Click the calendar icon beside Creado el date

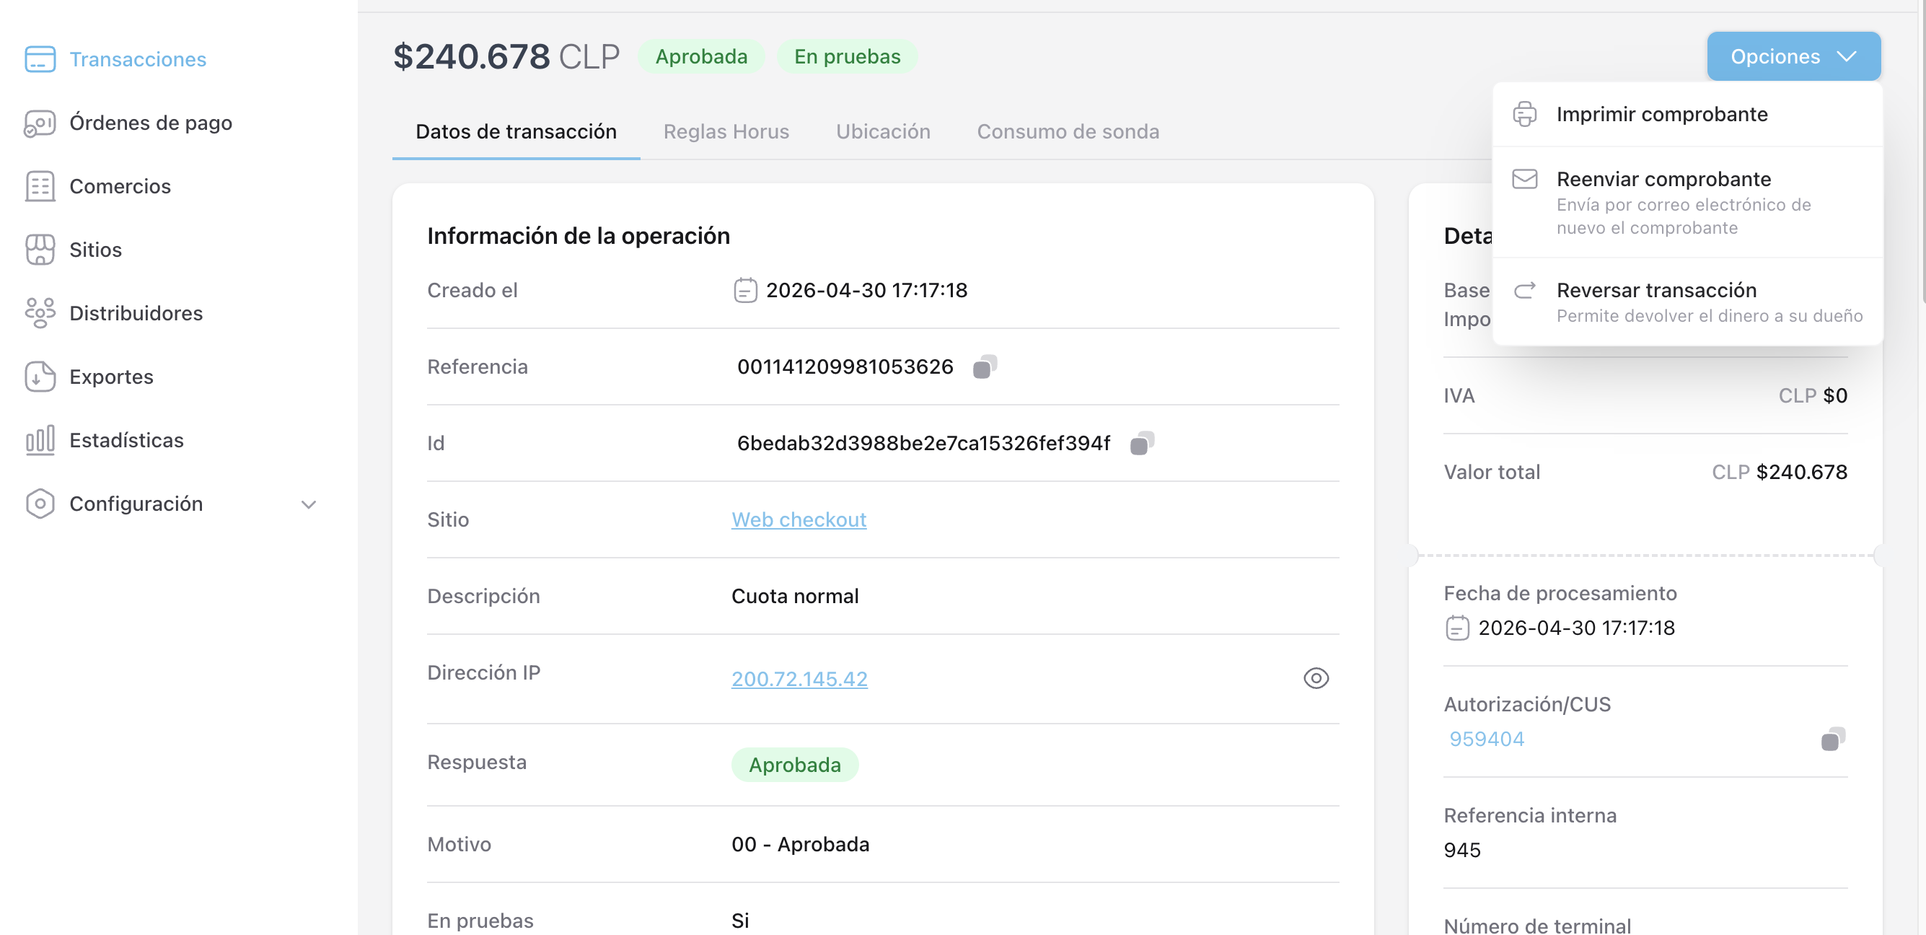(x=744, y=290)
